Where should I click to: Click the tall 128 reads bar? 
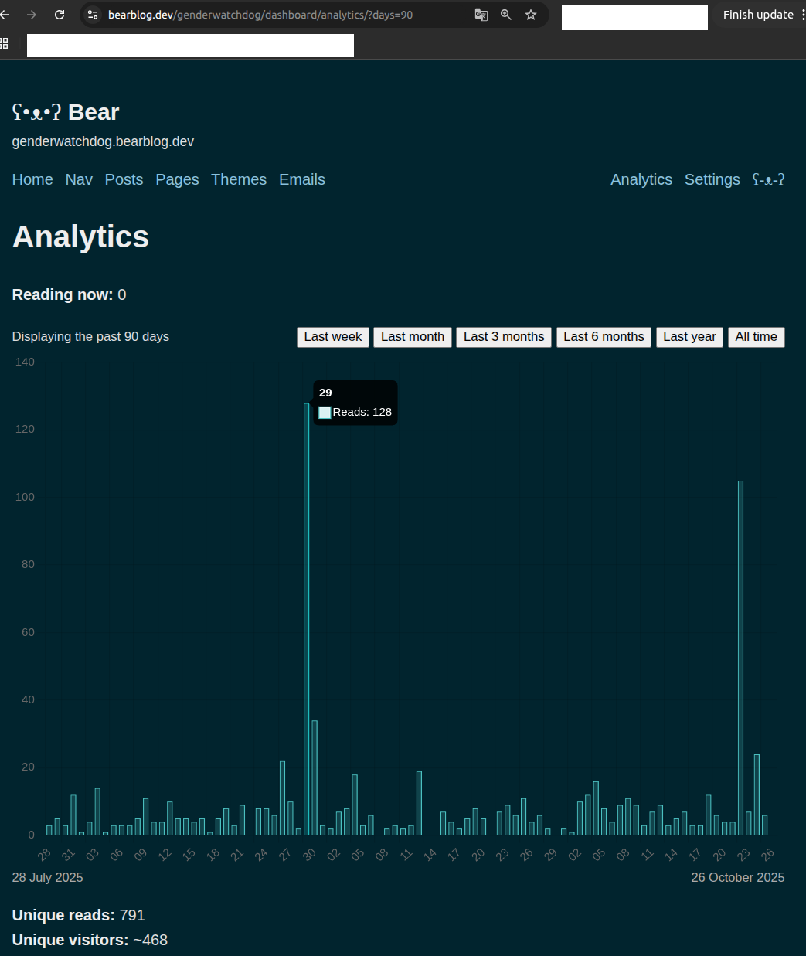pyautogui.click(x=307, y=618)
